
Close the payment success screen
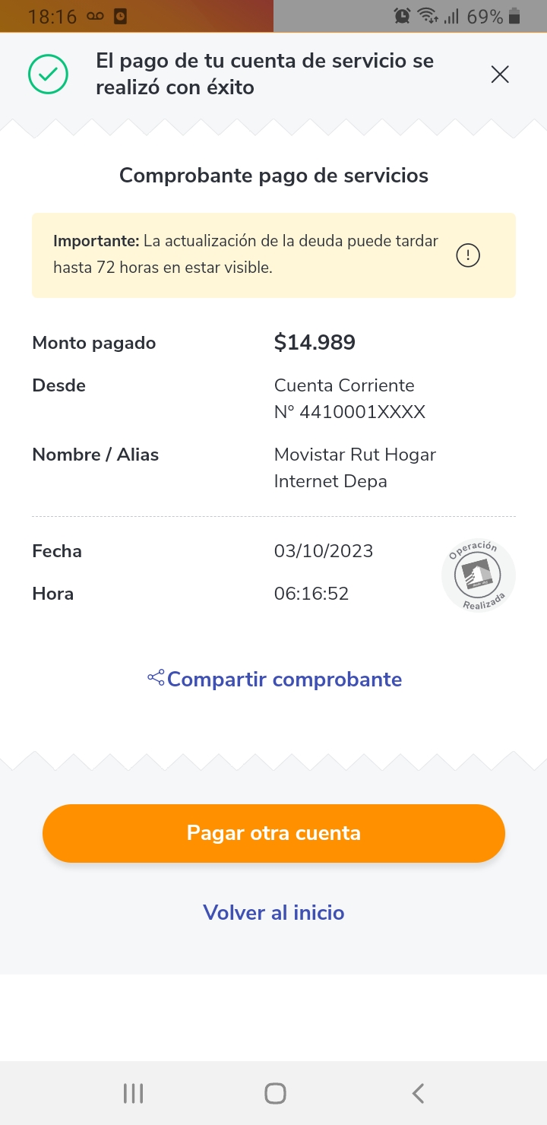pos(499,74)
